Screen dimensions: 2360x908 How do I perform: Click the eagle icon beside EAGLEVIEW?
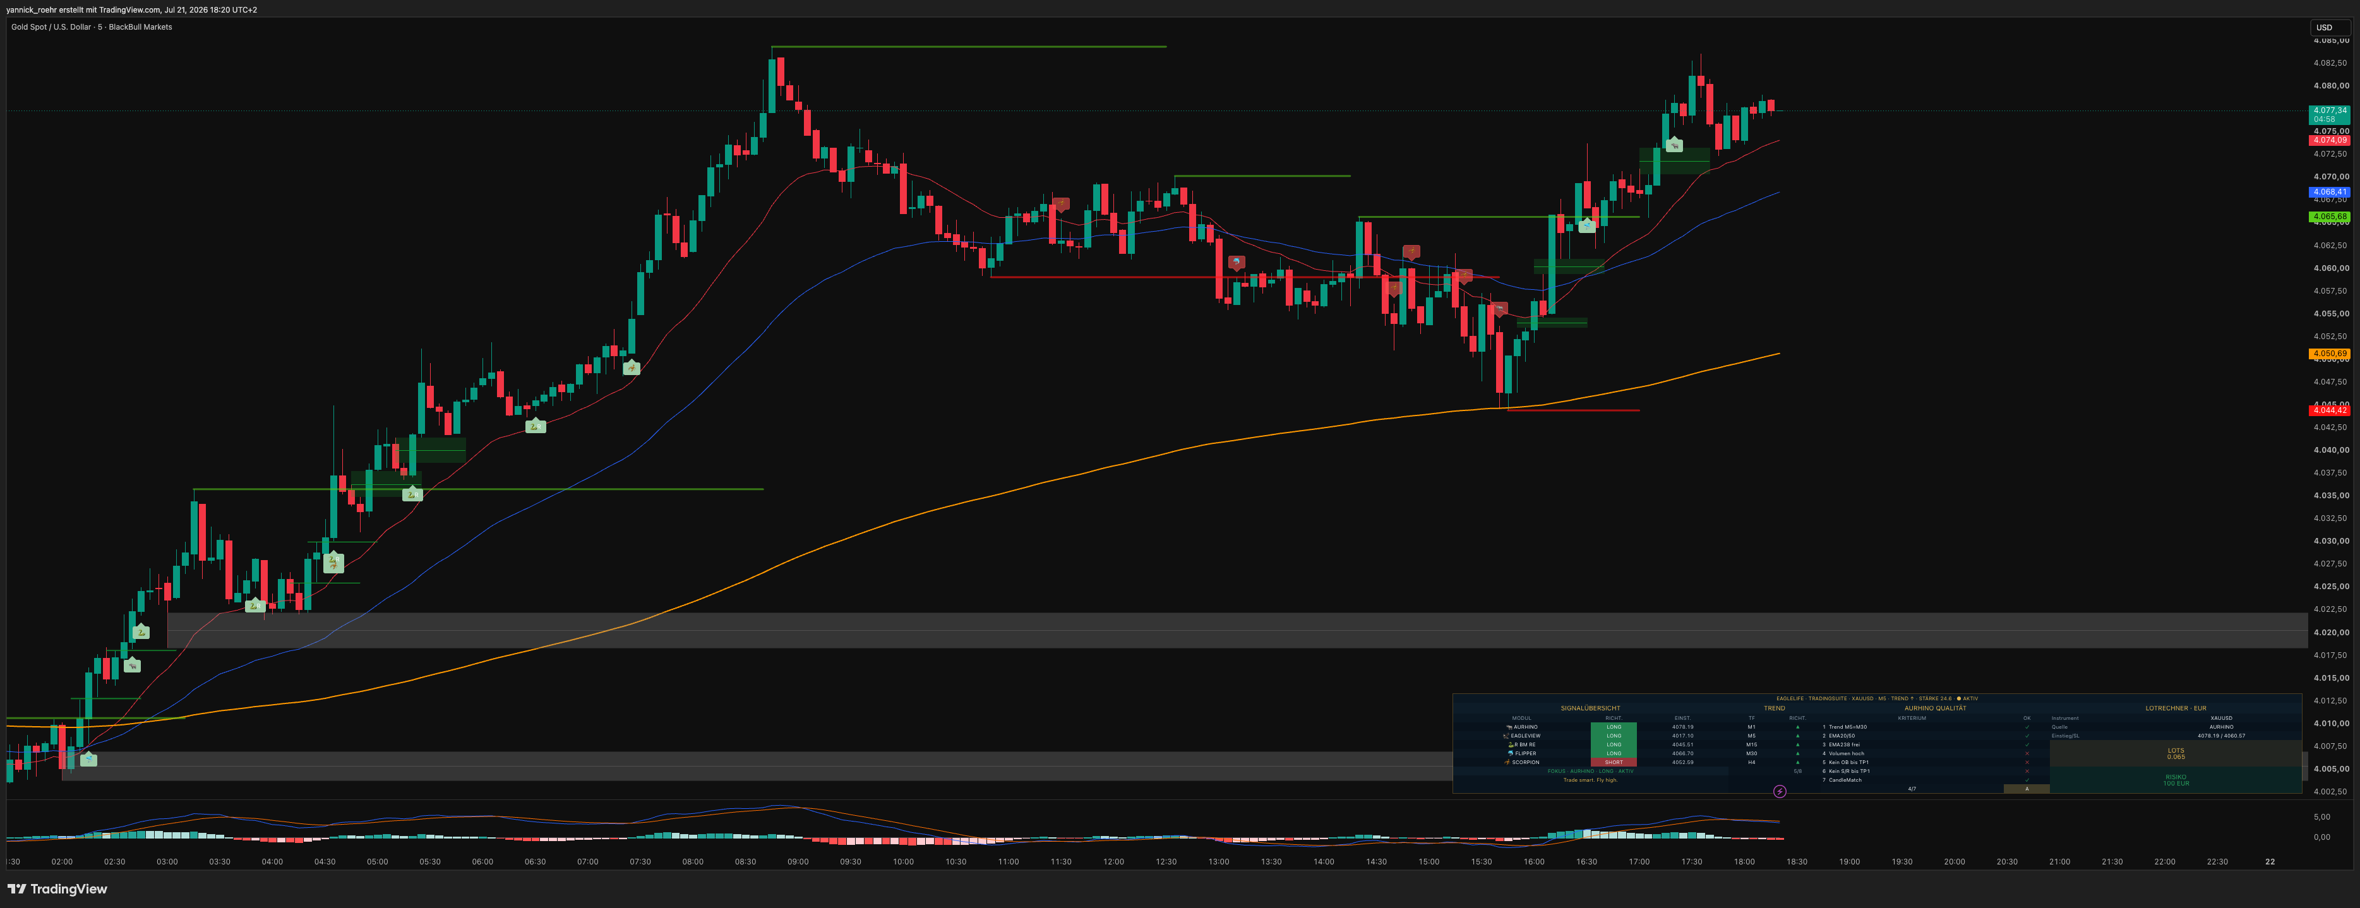point(1507,736)
